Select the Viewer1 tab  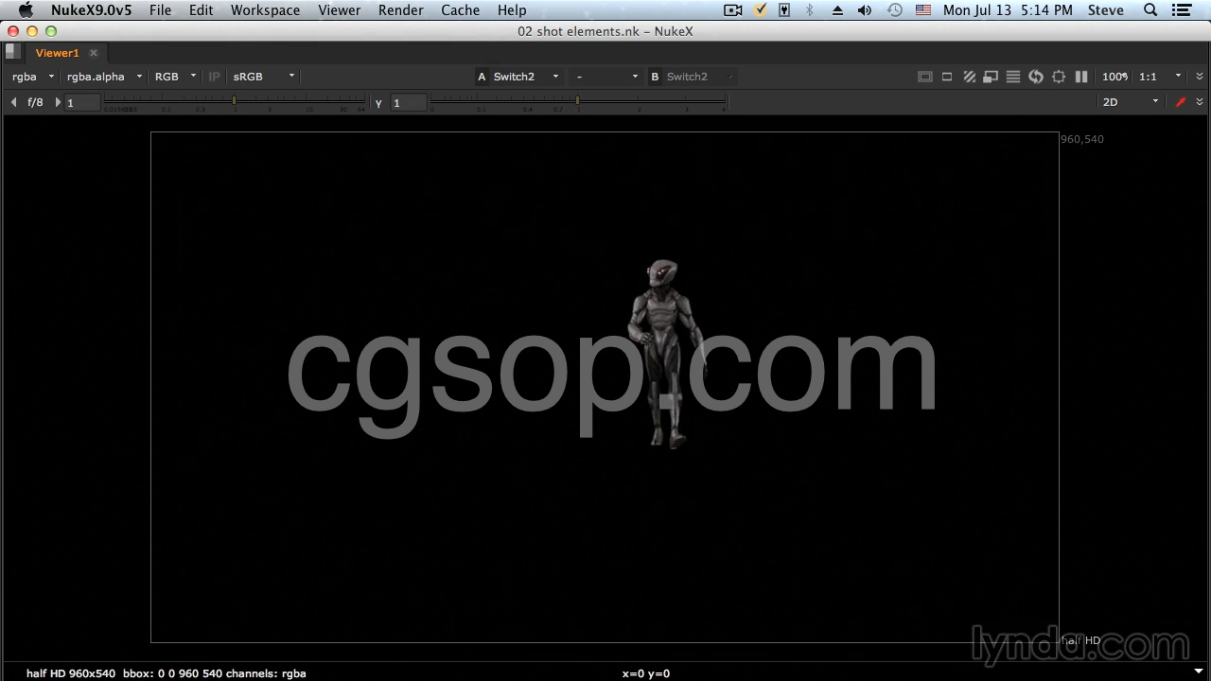tap(58, 53)
